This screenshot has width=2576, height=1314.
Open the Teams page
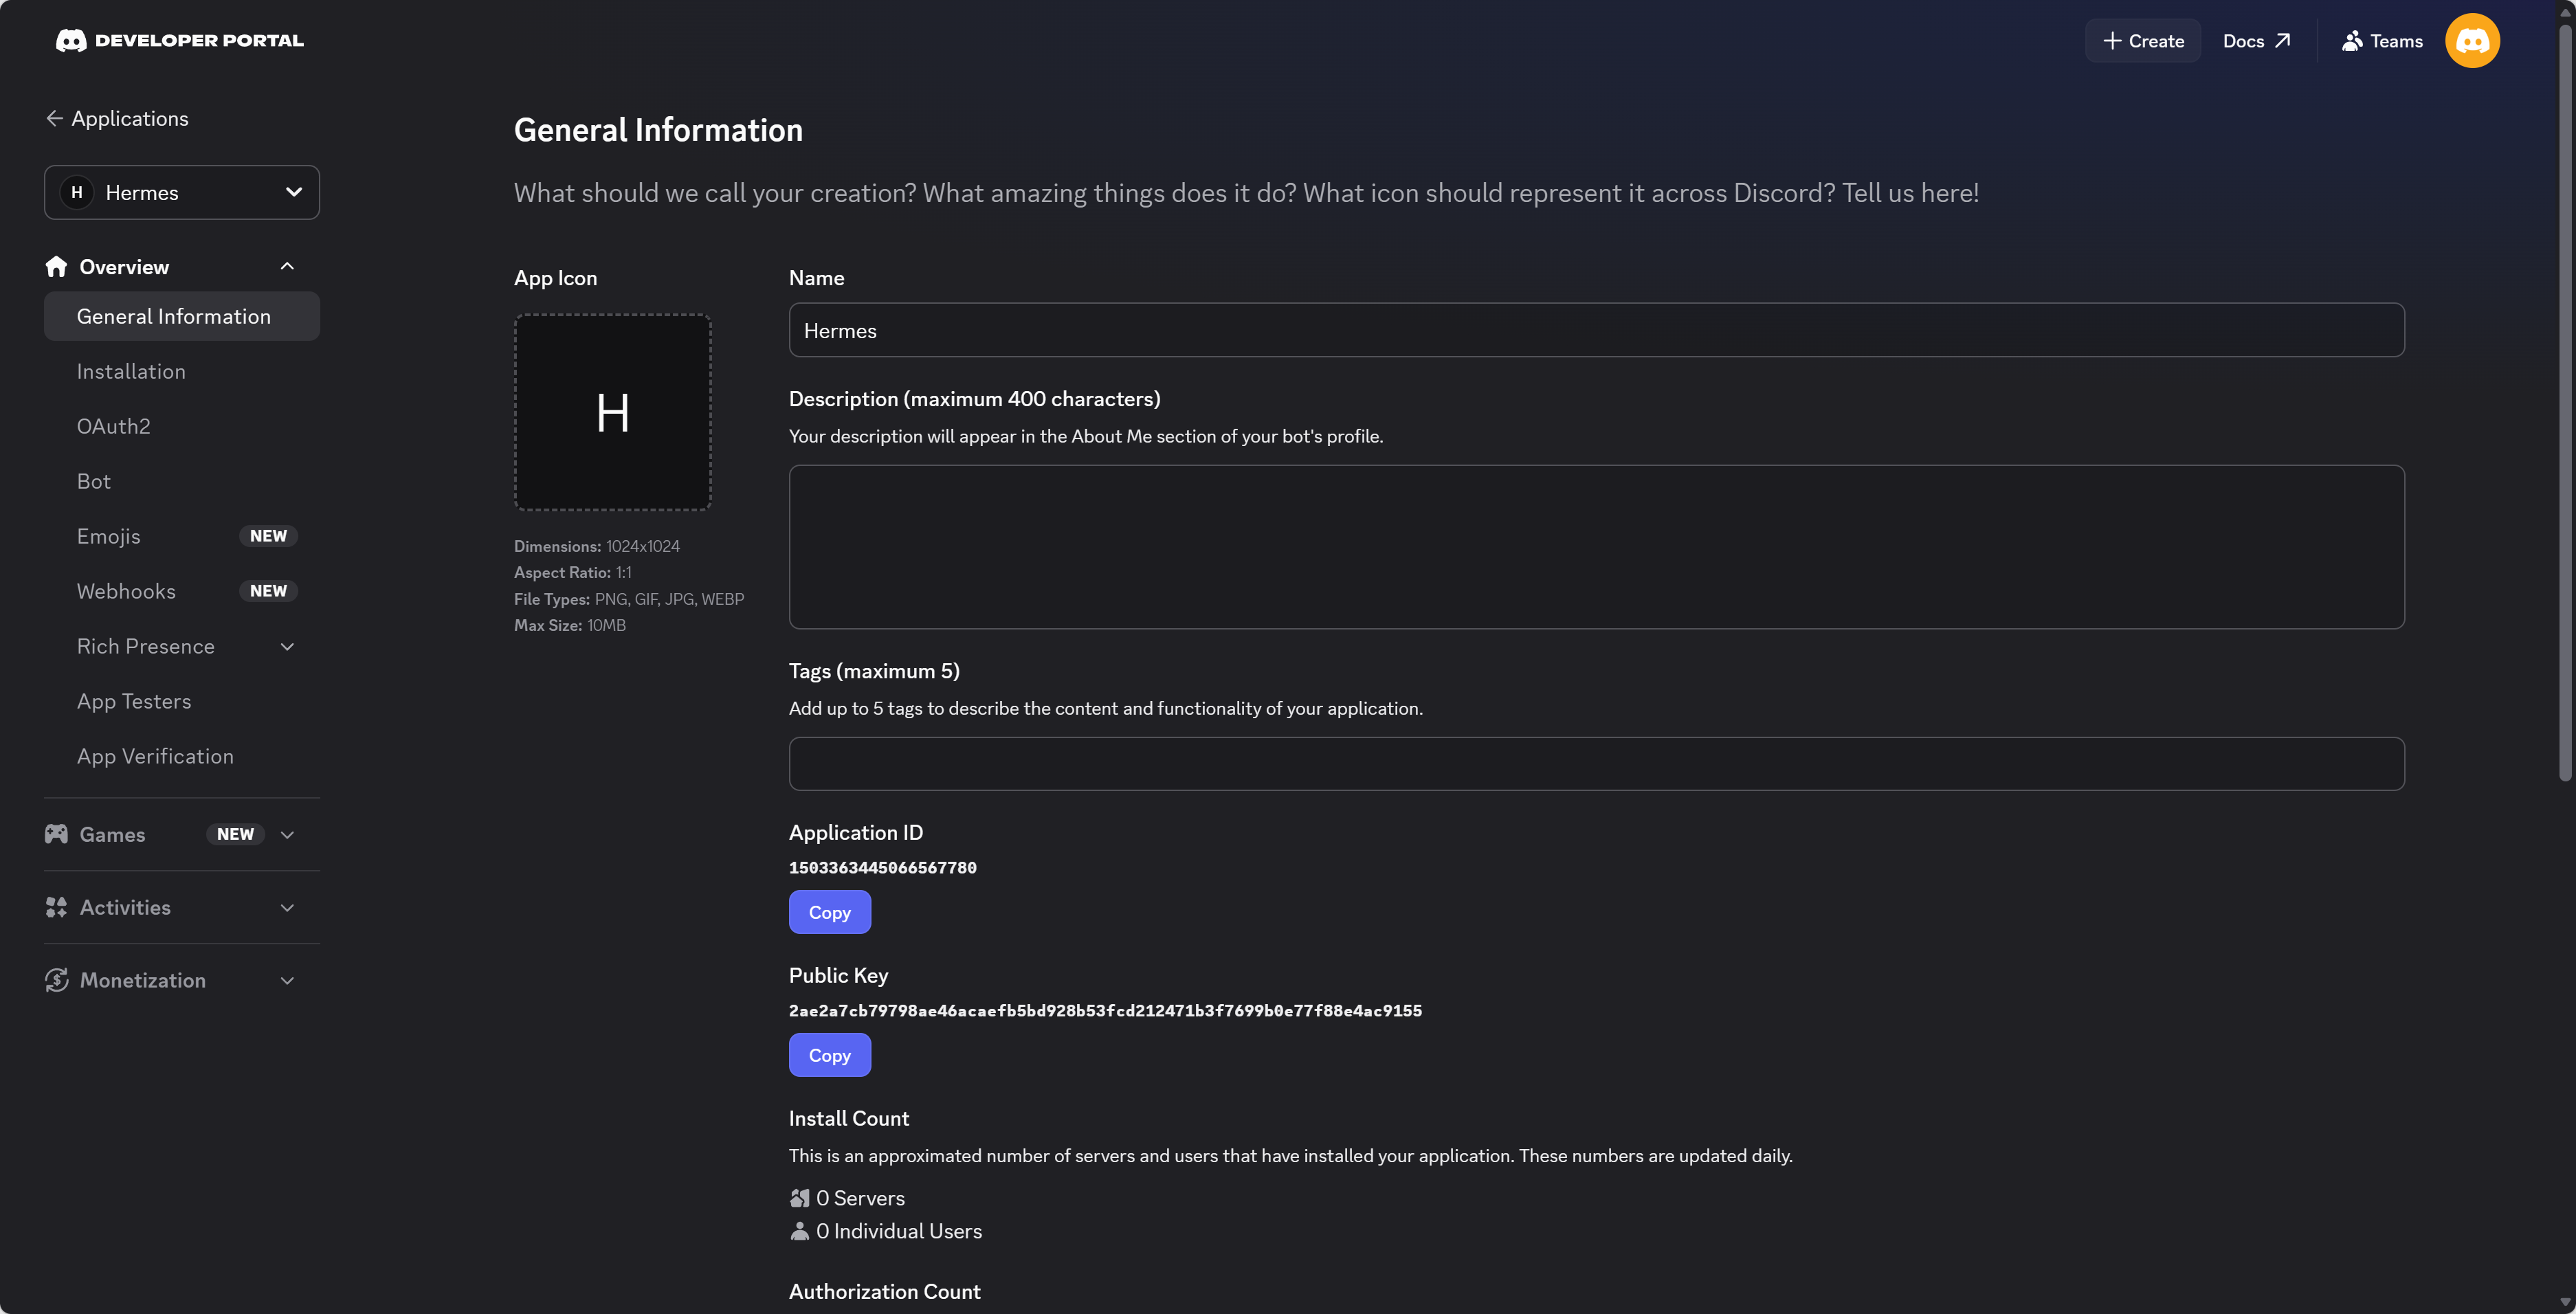tap(2382, 41)
